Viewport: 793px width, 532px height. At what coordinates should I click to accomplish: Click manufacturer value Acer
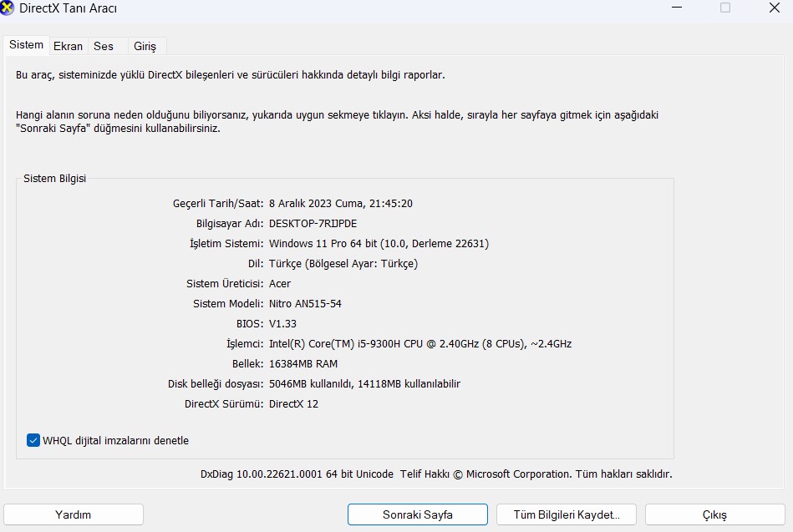(x=280, y=284)
